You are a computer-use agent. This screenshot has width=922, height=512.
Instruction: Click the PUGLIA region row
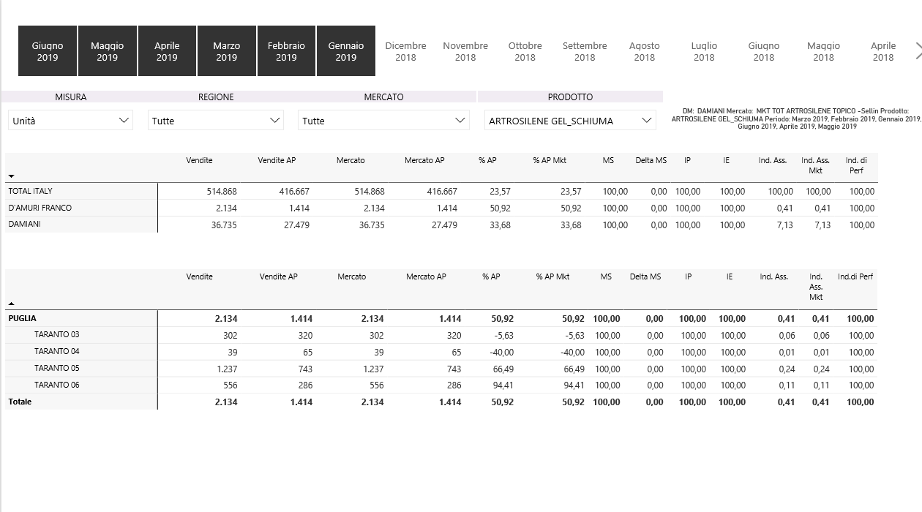[22, 319]
